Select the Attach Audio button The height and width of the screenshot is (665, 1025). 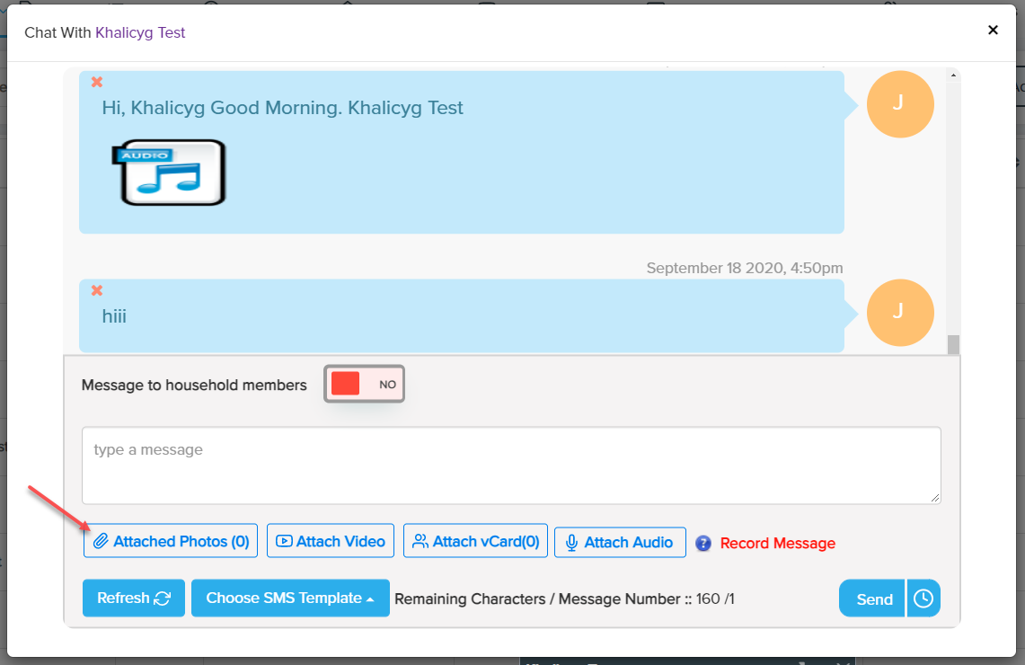click(x=620, y=543)
